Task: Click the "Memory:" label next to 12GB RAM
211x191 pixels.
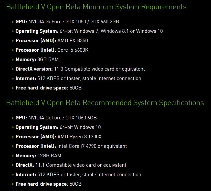Action: [26, 156]
